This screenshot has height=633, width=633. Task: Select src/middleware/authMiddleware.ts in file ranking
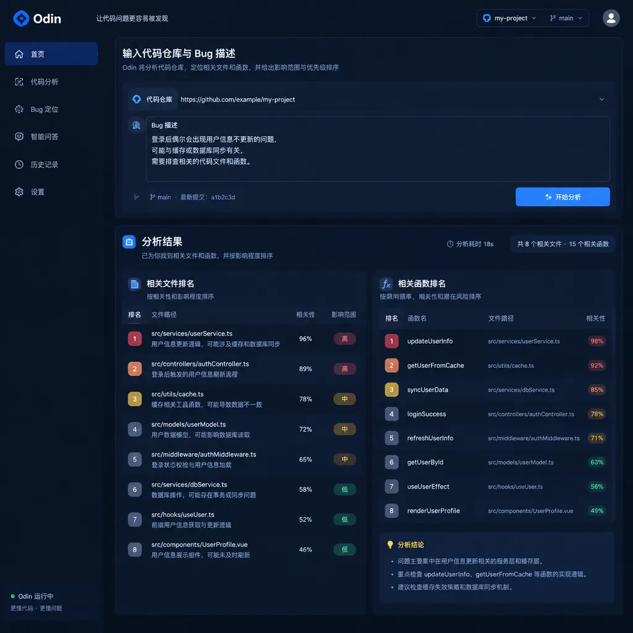pyautogui.click(x=203, y=454)
